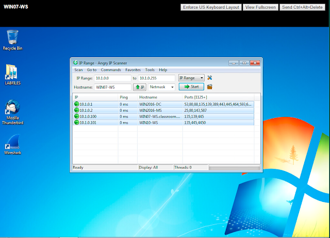Screen dimensions: 330x238
Task: Open the Recycle Bin desktop icon
Action: [12, 40]
